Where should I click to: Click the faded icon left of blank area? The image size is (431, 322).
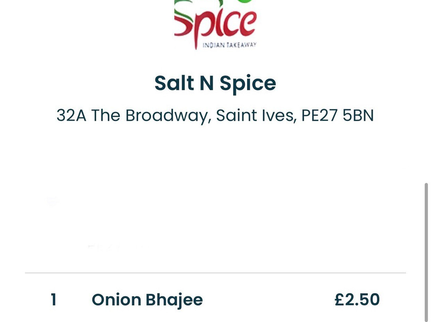tap(53, 201)
